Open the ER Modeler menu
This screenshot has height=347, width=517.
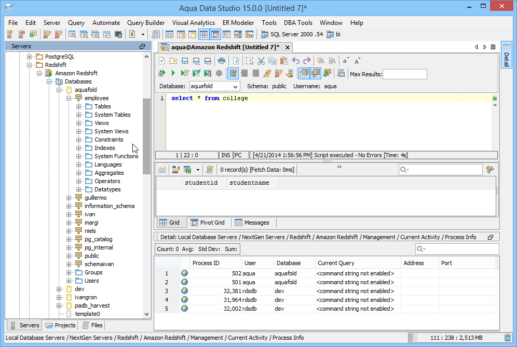click(x=238, y=23)
